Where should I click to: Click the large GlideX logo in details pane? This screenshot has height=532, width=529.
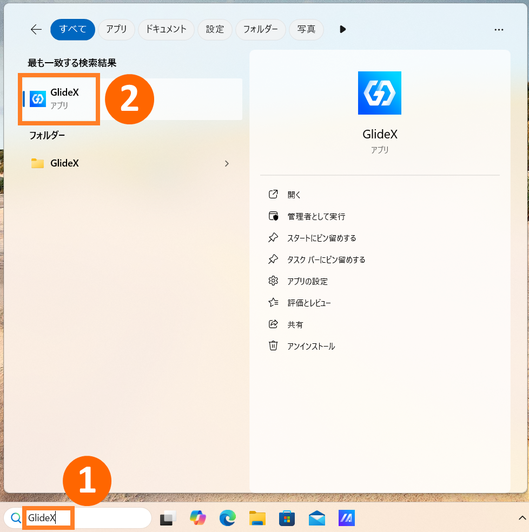point(379,93)
